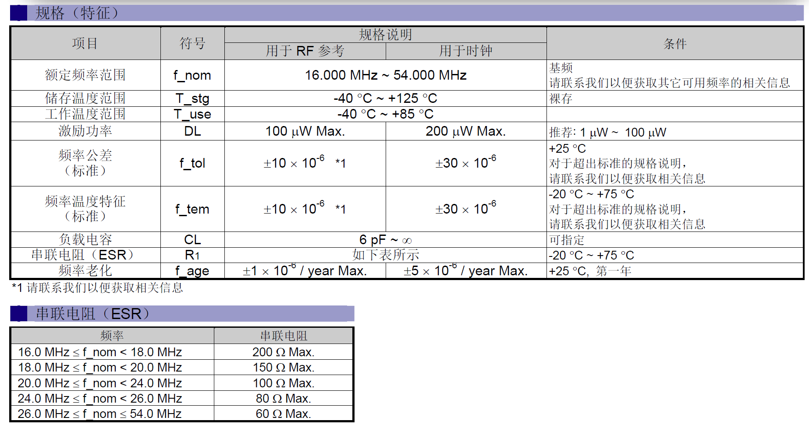Viewport: 809px width, 428px height.
Task: Click the symbol "f_nom" in the specification table
Action: 192,75
